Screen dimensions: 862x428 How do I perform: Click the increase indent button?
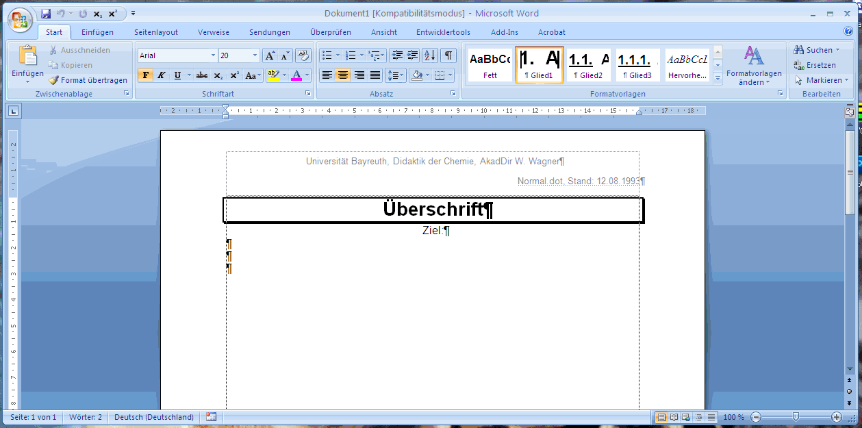(x=413, y=55)
